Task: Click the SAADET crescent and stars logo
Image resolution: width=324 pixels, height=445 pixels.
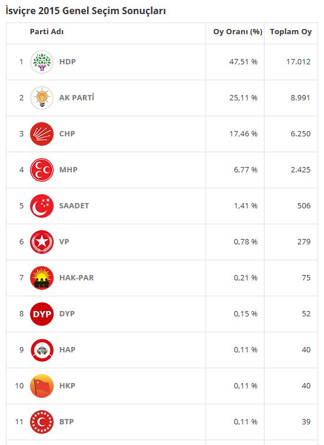Action: [42, 206]
